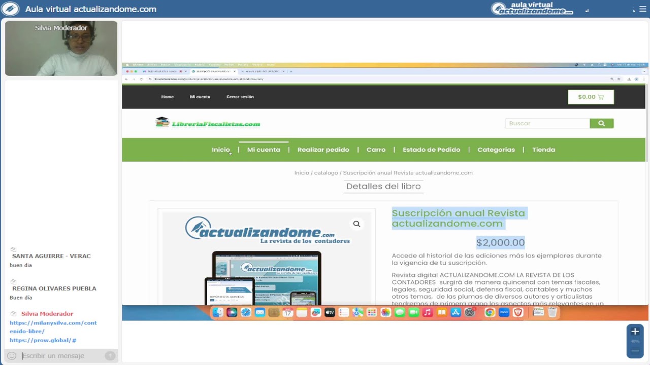This screenshot has height=365, width=650.
Task: Open Finder from the dock
Action: point(218,312)
